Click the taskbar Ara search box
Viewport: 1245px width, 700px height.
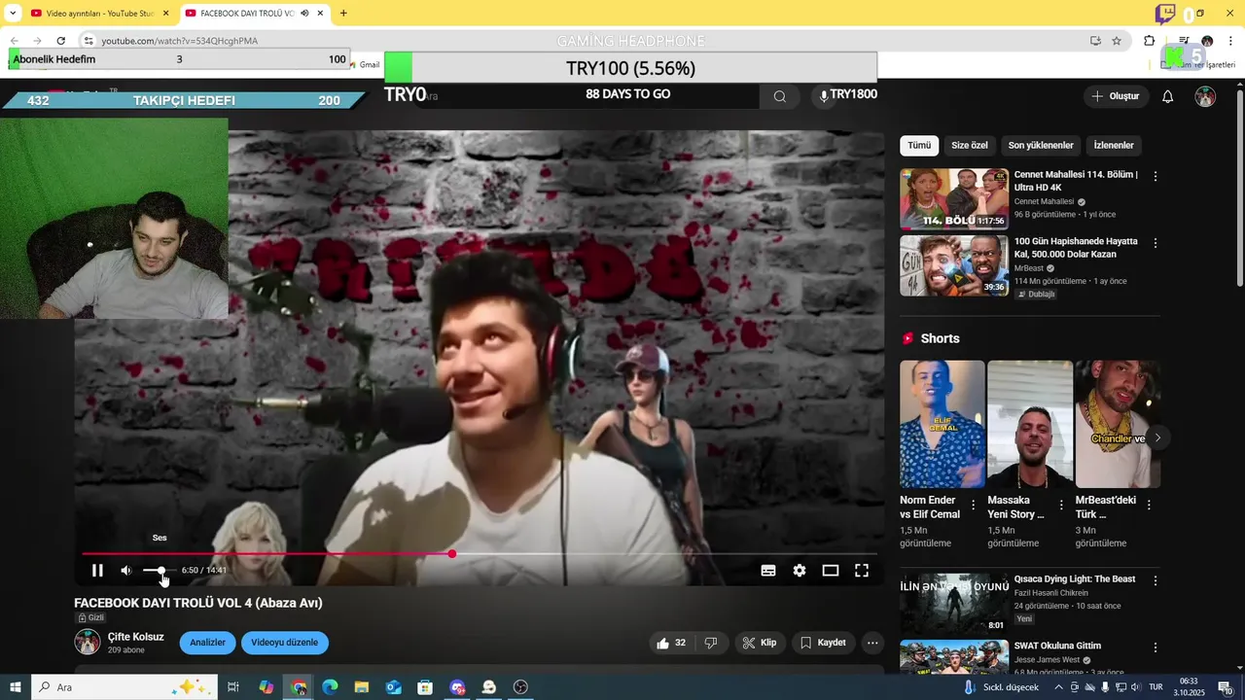point(124,687)
